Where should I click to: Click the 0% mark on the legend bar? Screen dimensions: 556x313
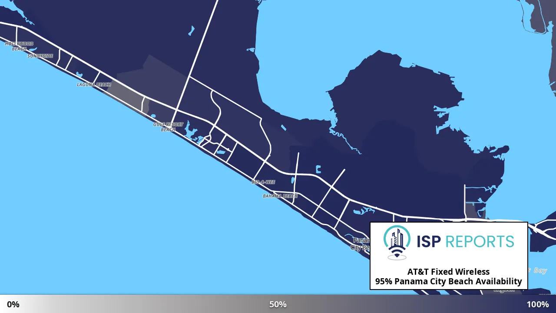point(13,304)
